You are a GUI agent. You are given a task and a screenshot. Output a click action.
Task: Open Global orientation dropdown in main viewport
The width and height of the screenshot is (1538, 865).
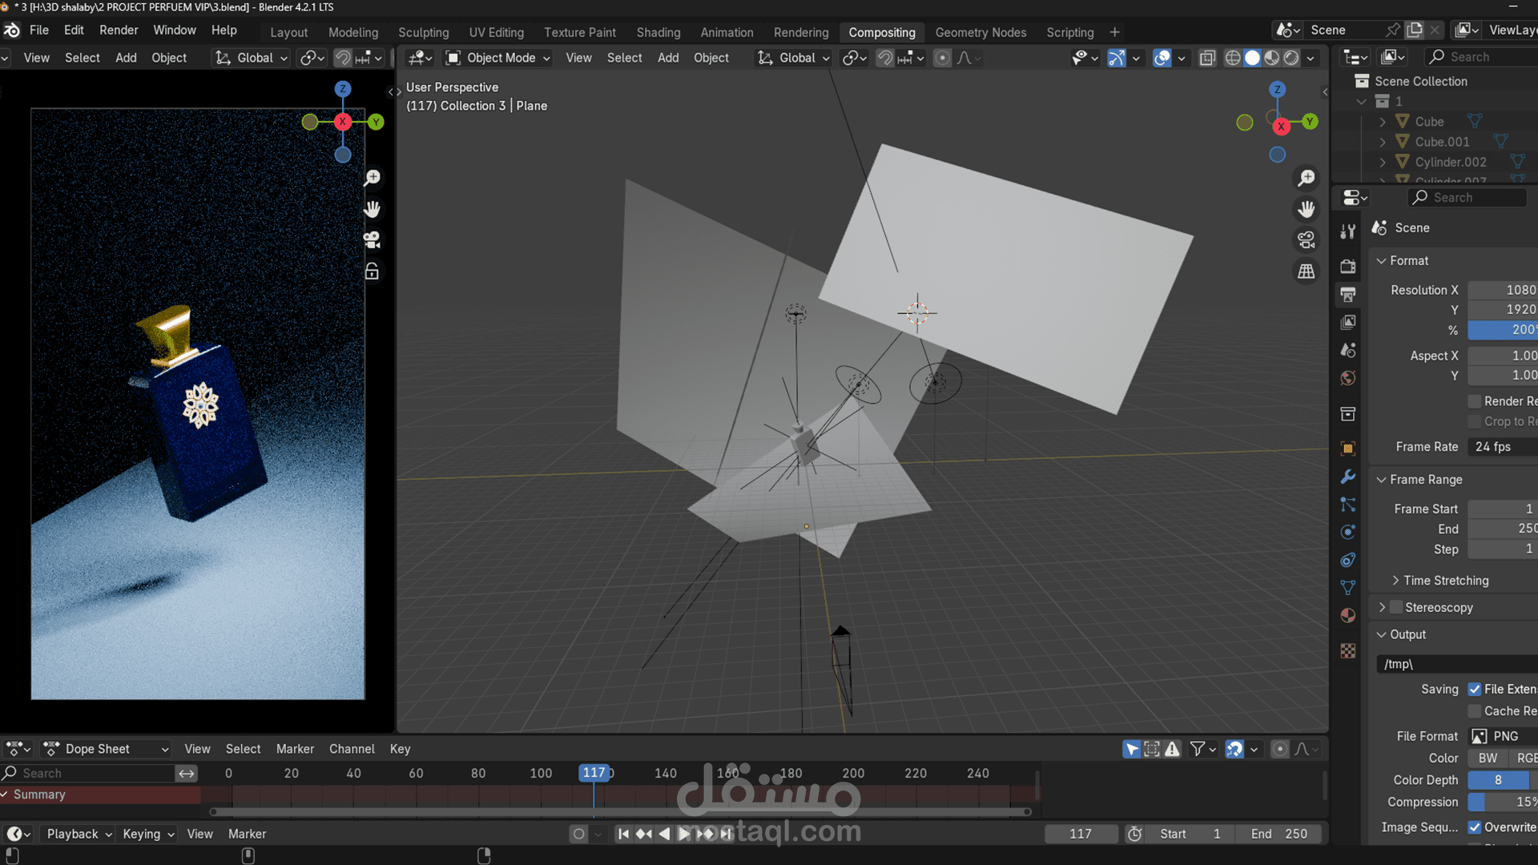coord(793,58)
